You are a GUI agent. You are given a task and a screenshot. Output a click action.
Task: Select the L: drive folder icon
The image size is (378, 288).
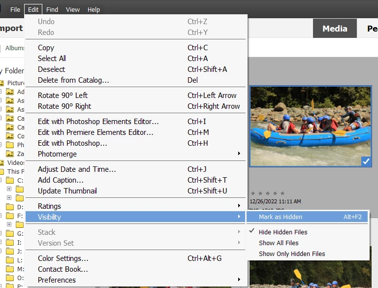click(x=10, y=260)
